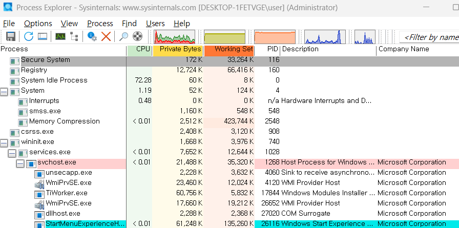
Task: Click the red X Kill Process icon
Action: [106, 36]
